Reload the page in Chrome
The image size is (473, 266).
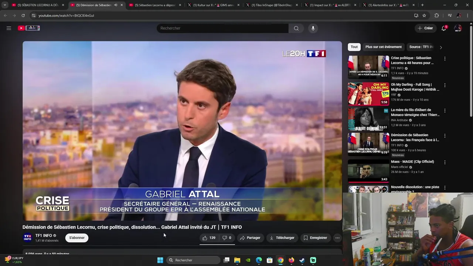click(23, 16)
